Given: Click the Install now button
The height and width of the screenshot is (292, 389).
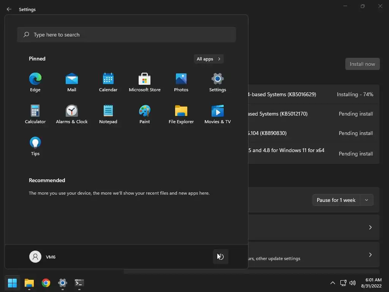Looking at the screenshot, I should coord(362,64).
